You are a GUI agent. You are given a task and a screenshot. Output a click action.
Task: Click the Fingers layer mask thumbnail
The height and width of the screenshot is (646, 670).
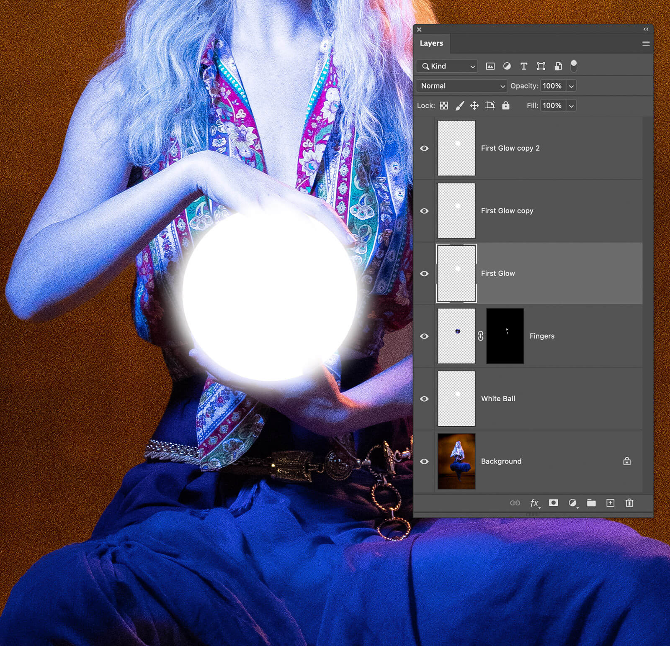(x=505, y=336)
